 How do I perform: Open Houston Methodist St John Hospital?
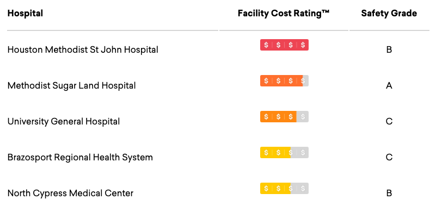tap(83, 49)
